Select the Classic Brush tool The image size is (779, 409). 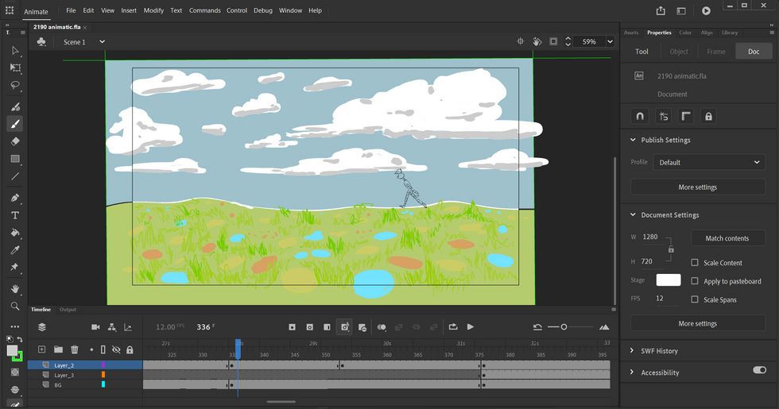pyautogui.click(x=15, y=124)
